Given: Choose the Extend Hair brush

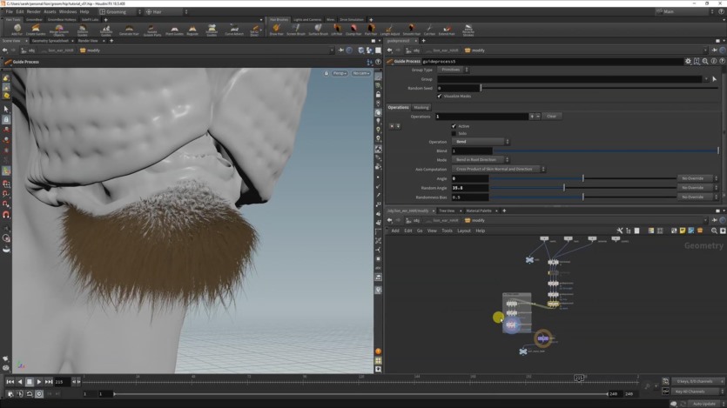Looking at the screenshot, I should (447, 30).
